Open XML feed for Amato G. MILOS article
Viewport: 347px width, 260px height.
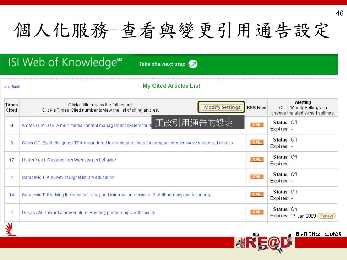(257, 125)
